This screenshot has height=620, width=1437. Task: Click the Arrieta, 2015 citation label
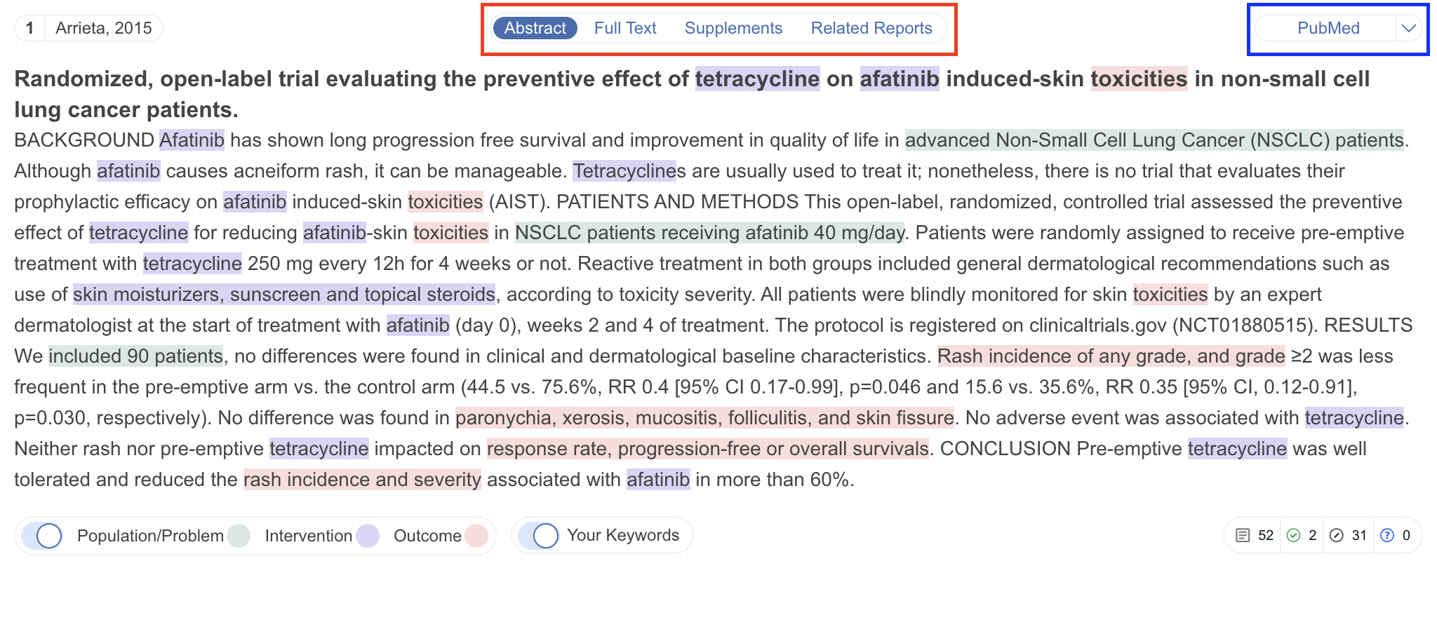click(x=104, y=28)
